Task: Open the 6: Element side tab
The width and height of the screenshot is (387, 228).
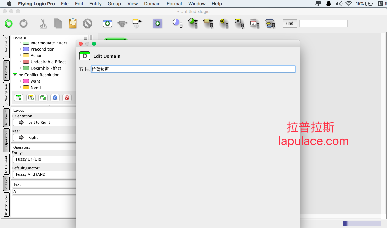Action: click(6, 164)
